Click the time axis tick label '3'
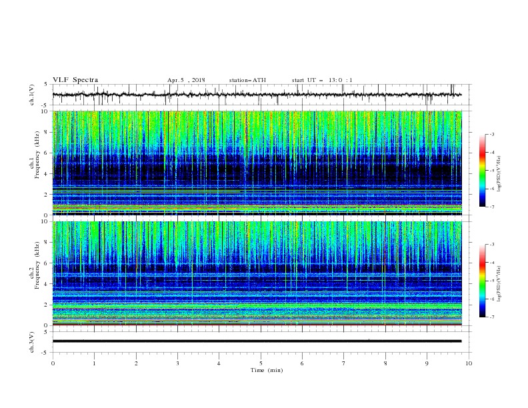Image resolution: width=528 pixels, height=408 pixels. click(177, 363)
